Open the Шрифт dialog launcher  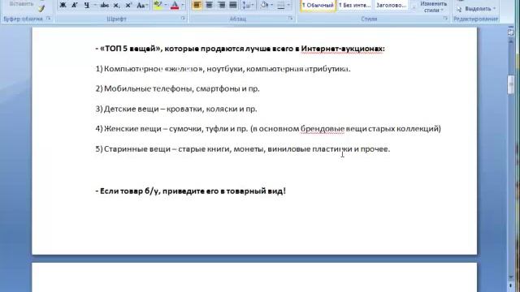click(183, 18)
